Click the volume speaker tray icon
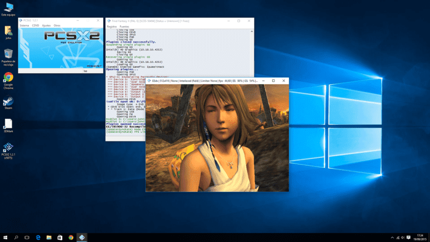Image resolution: width=430 pixels, height=242 pixels. click(x=403, y=238)
